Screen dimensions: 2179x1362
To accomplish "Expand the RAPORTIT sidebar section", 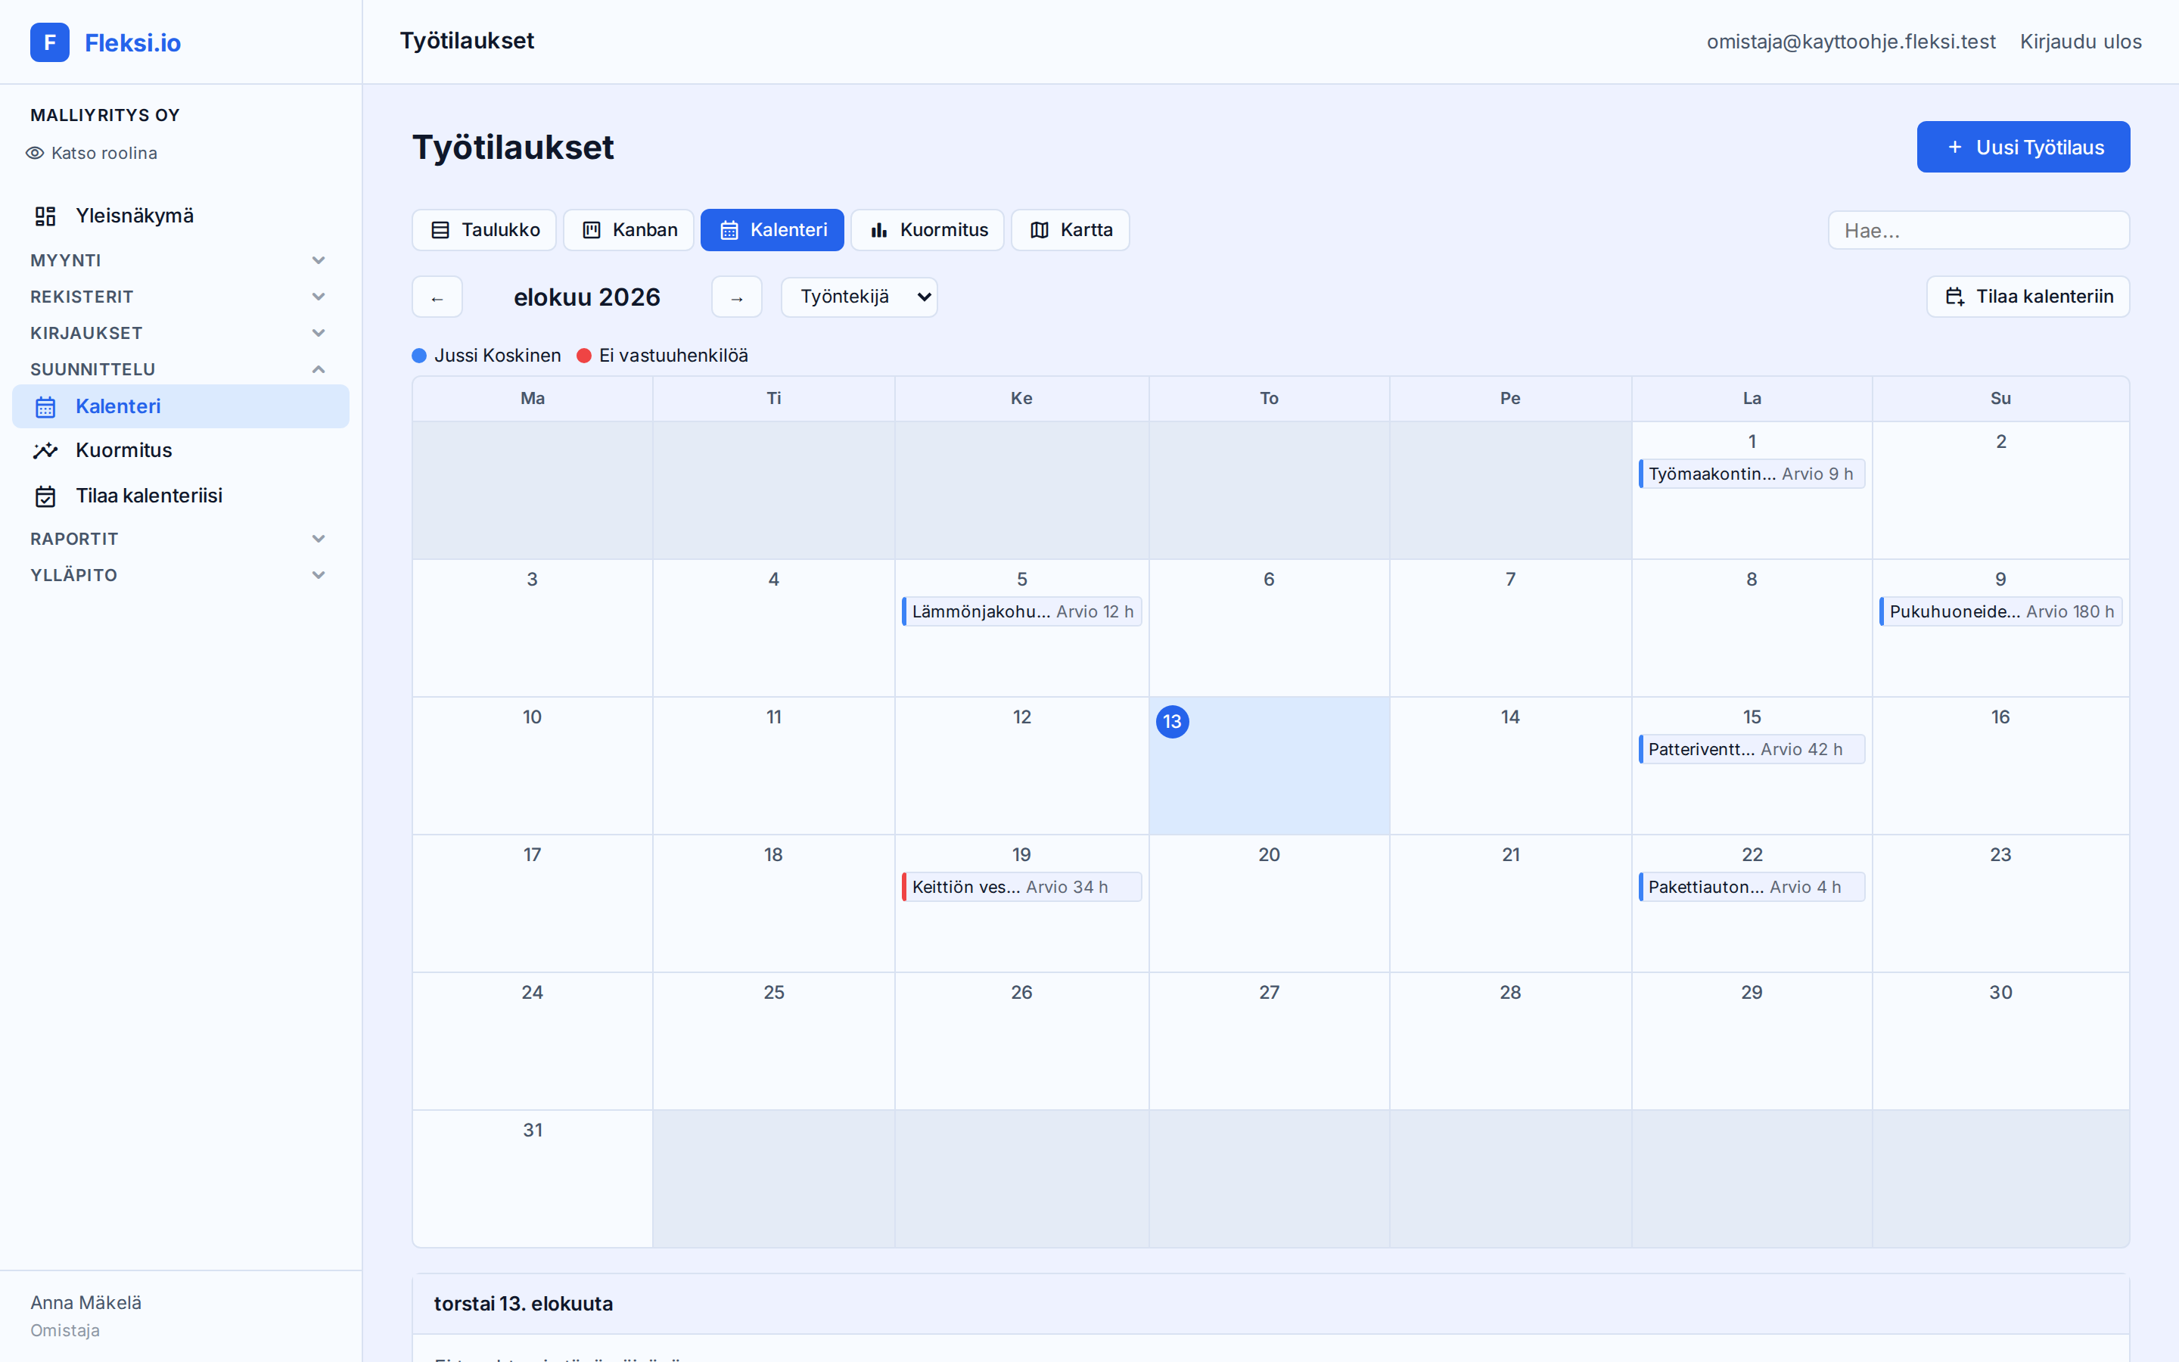I will point(177,539).
